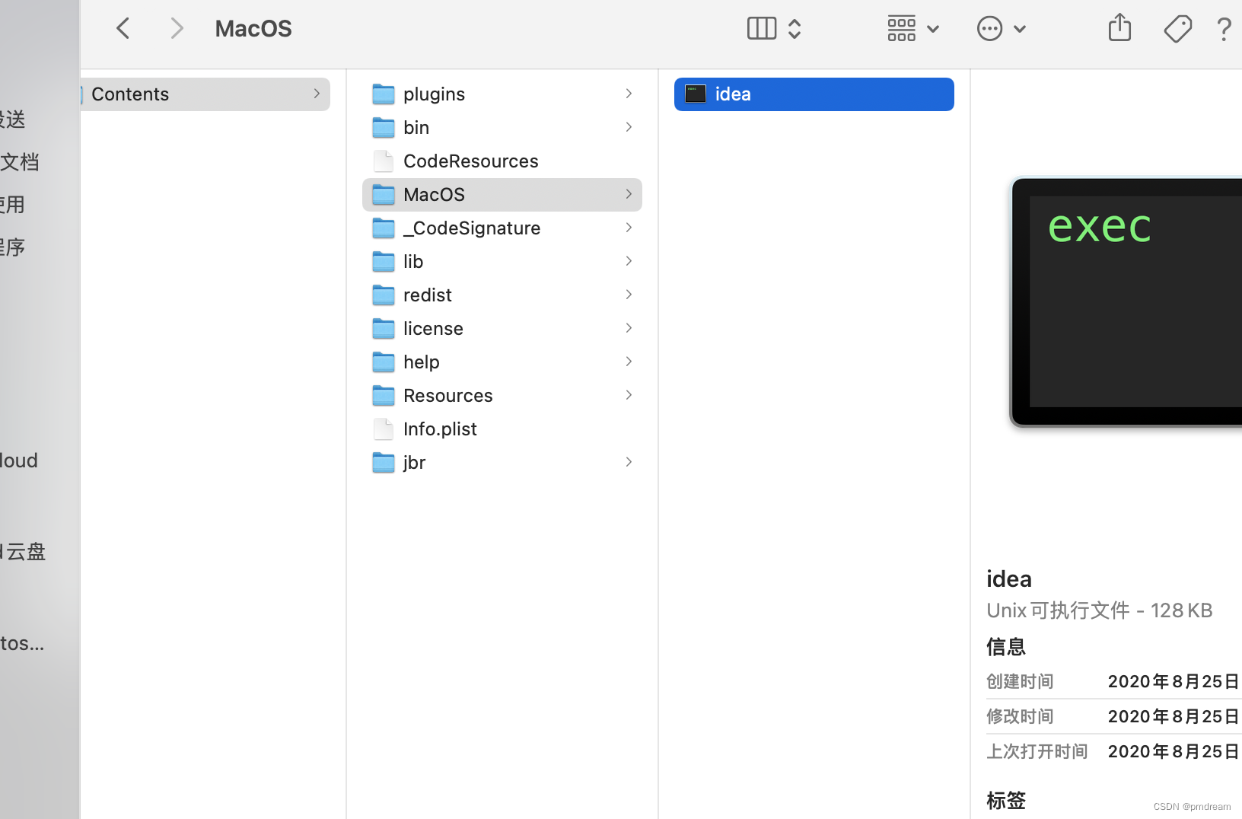Click the 'Unix 可执行文件 - 128 KB' description
This screenshot has width=1242, height=819.
point(1100,610)
